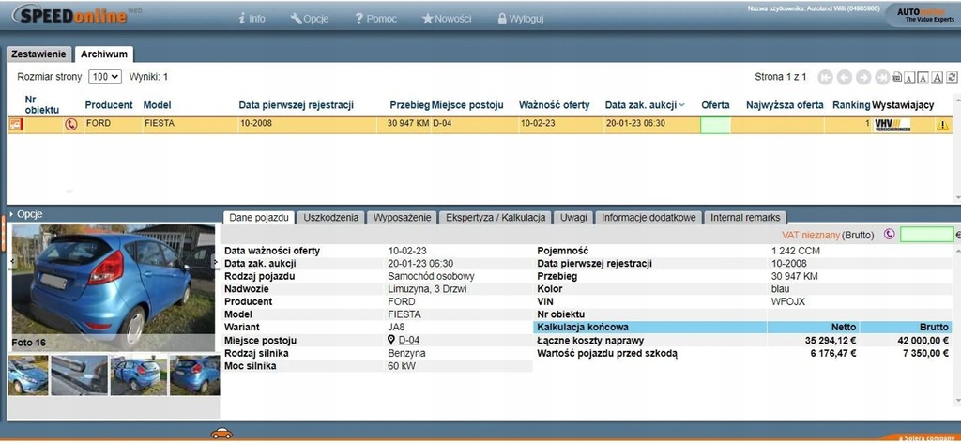Click the phone contact icon in the FORD row
The image size is (961, 444).
coord(70,124)
